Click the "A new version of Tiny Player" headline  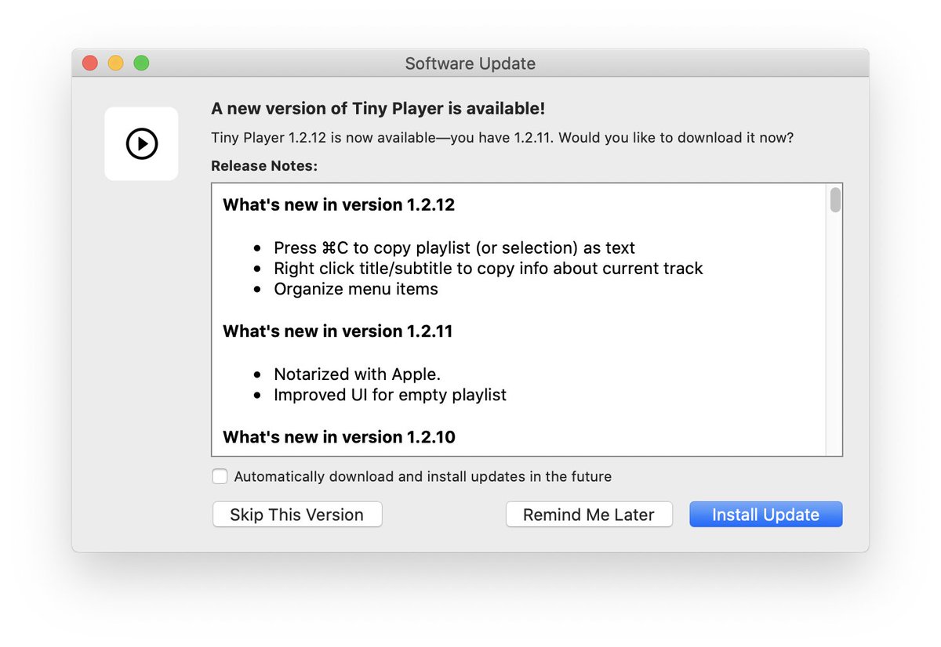(378, 108)
